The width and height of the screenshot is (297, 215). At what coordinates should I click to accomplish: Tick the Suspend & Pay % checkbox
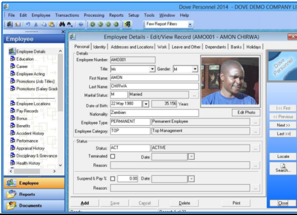(x=112, y=179)
